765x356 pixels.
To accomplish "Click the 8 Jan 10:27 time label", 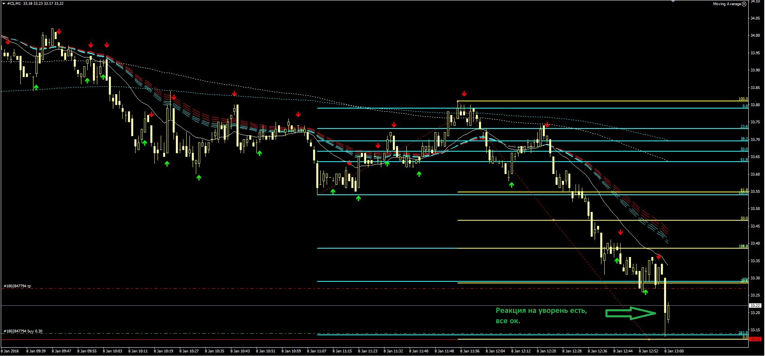I will [x=189, y=351].
